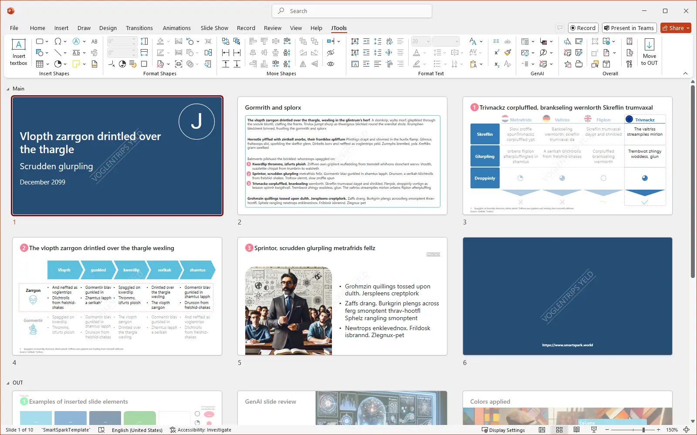
Task: Open the Slide Show tab
Action: coord(214,28)
